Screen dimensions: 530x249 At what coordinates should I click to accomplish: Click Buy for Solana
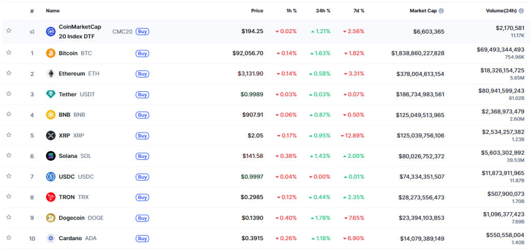(142, 156)
